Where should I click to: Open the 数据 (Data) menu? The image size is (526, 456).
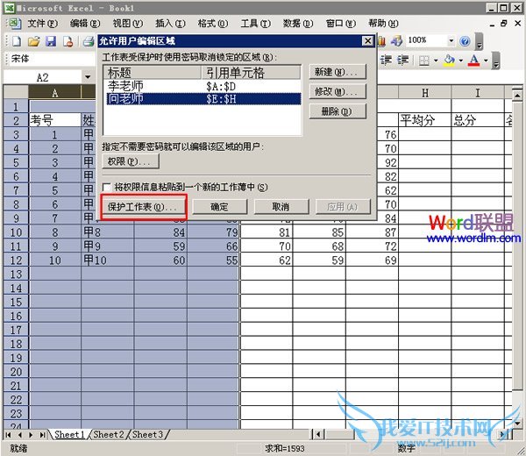tap(298, 24)
